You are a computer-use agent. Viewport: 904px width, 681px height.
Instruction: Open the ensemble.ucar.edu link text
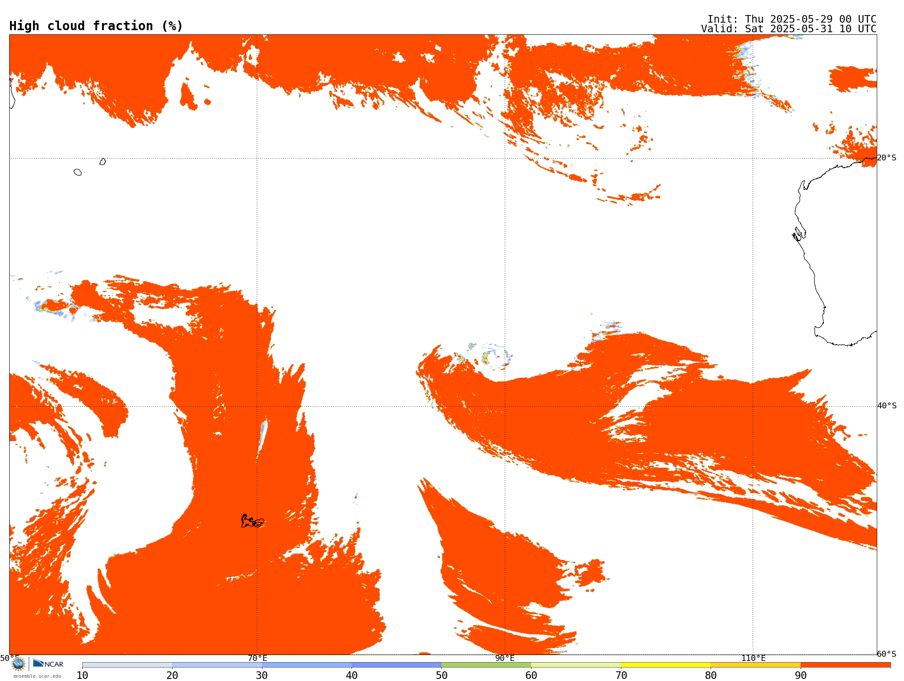(37, 676)
